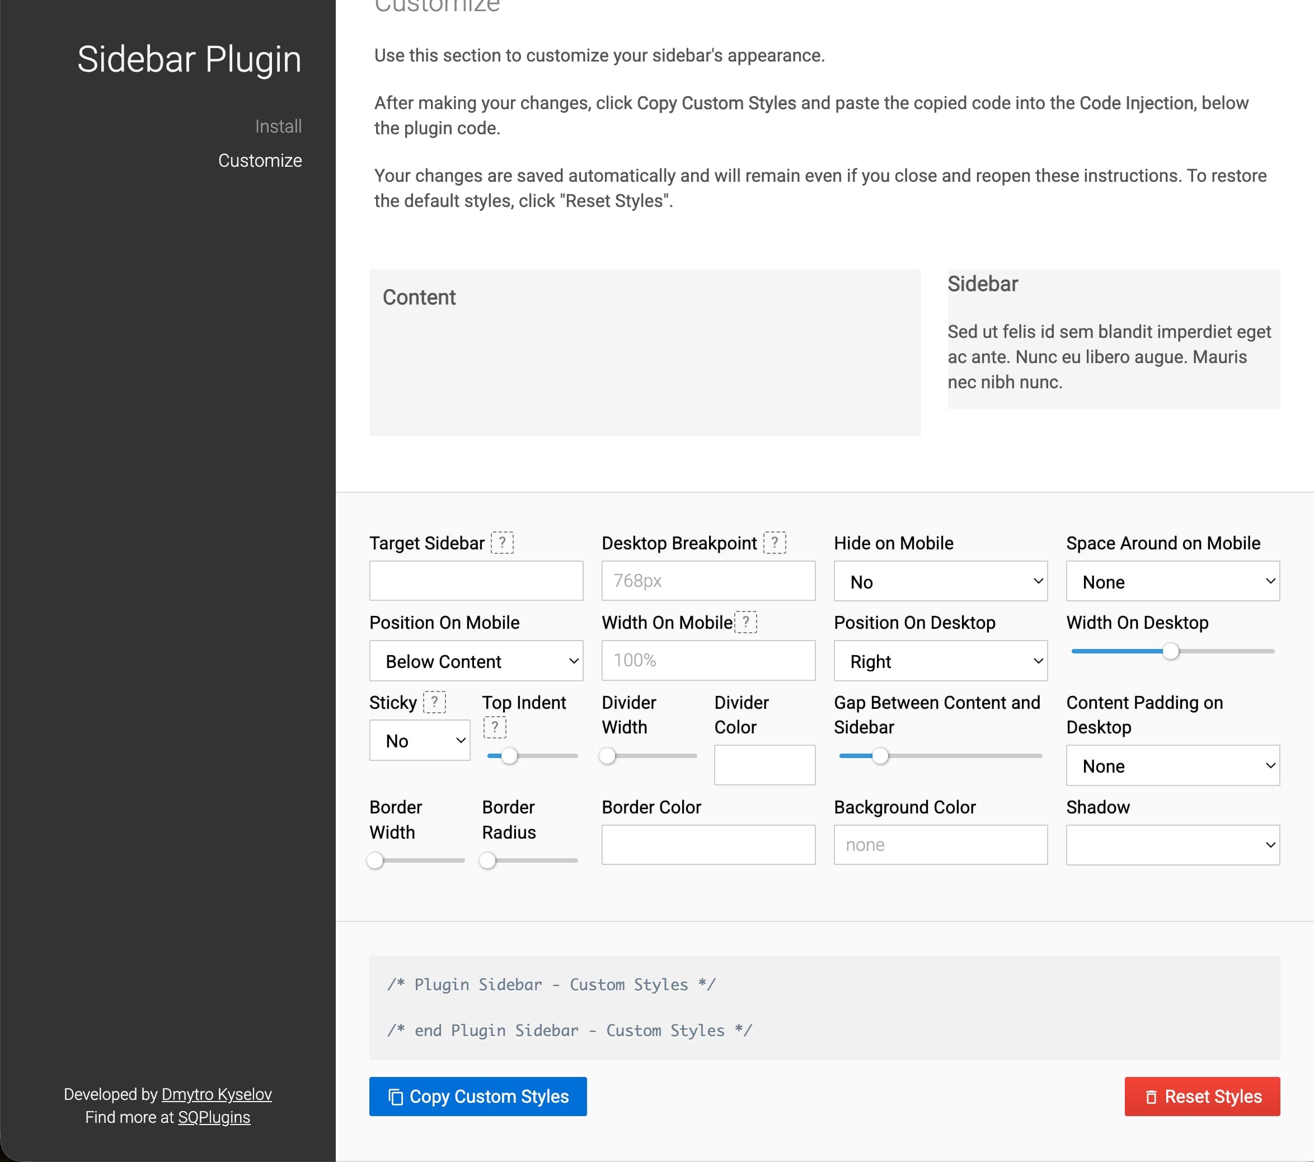Show help for Width On Mobile
Screen dimensions: 1314x1162
tap(746, 622)
